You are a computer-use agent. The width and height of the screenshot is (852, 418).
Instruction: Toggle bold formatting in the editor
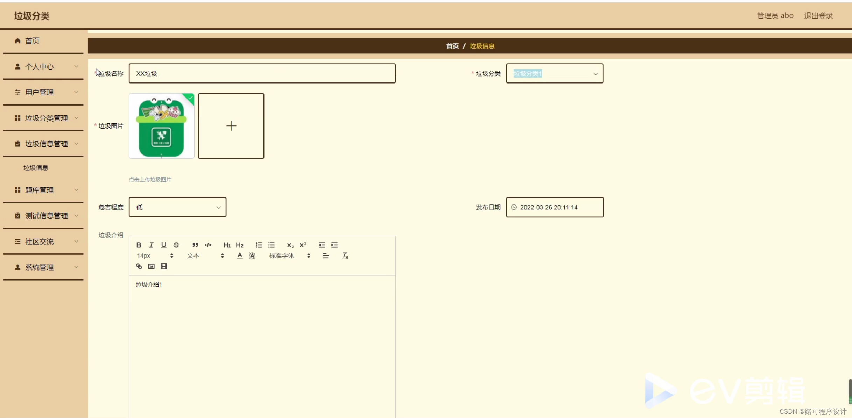tap(139, 245)
